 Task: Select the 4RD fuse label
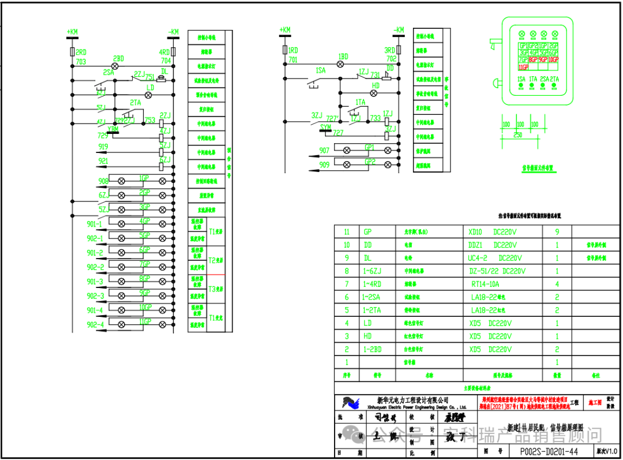[x=164, y=52]
